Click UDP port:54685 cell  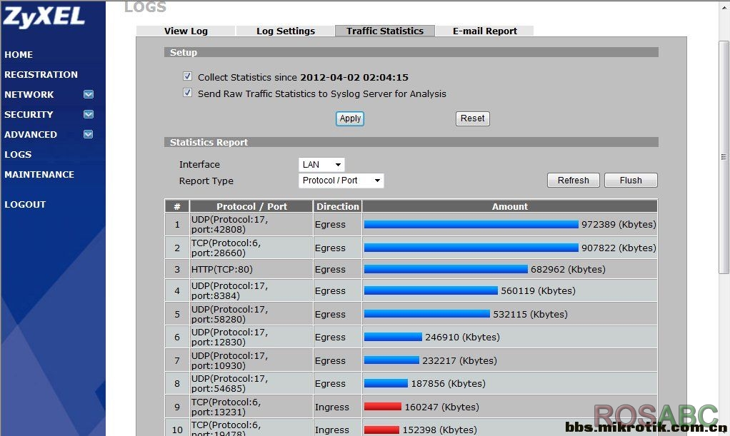(251, 383)
